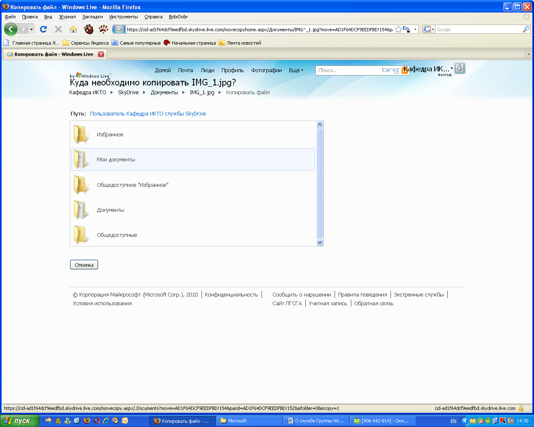The height and width of the screenshot is (427, 534).
Task: Open the Firefox home page icon
Action: click(73, 29)
